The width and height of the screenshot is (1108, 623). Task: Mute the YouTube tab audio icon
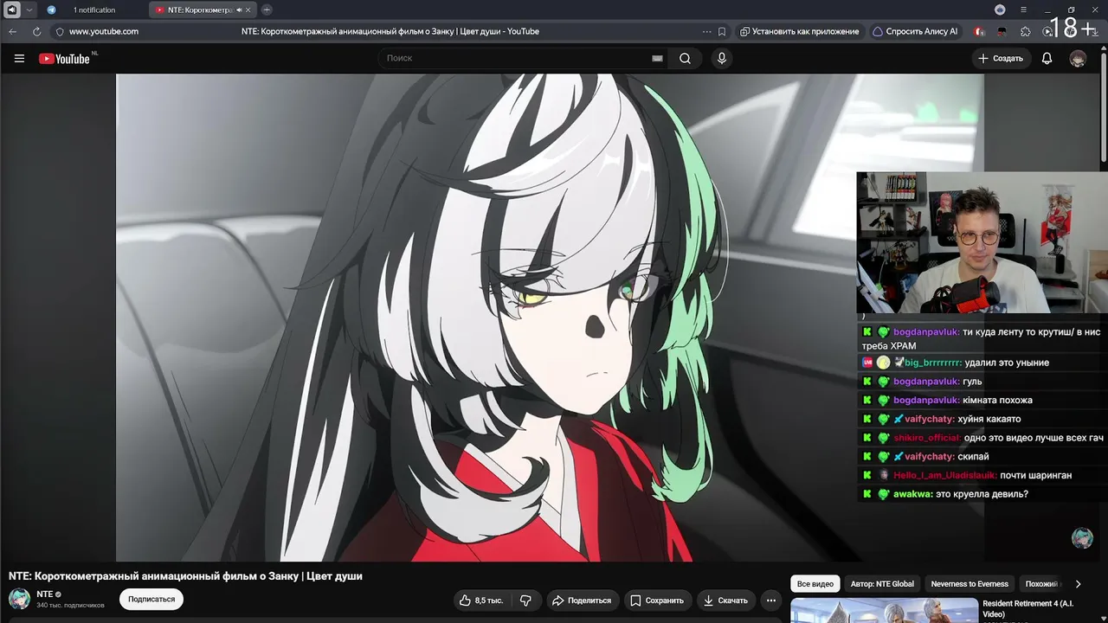coord(239,10)
